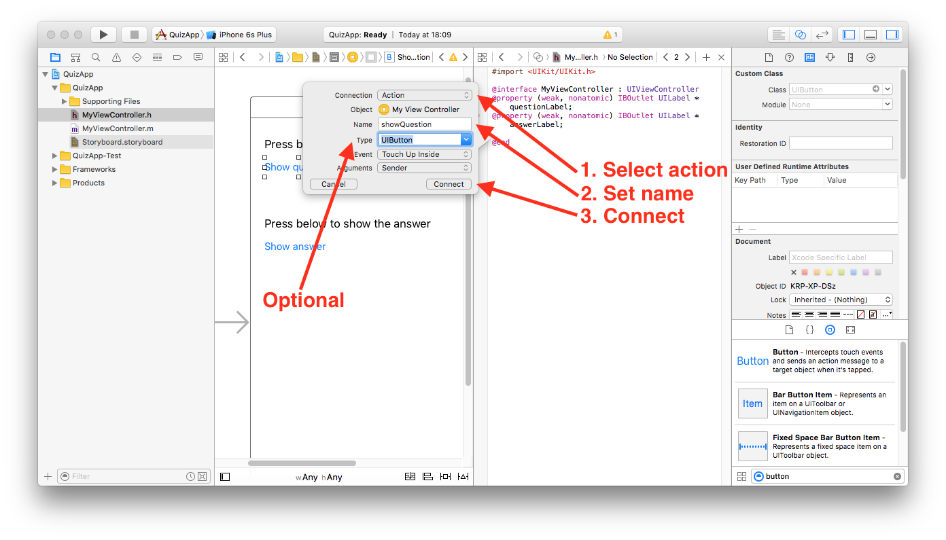Image resolution: width=946 pixels, height=540 pixels.
Task: Select the iPhone 6s Plus destination
Action: [239, 35]
